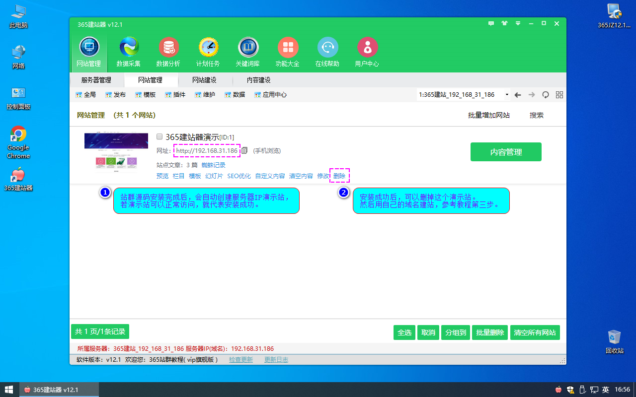Copy the site URL with the clipboard icon
Screen dimensions: 636x397
point(244,150)
